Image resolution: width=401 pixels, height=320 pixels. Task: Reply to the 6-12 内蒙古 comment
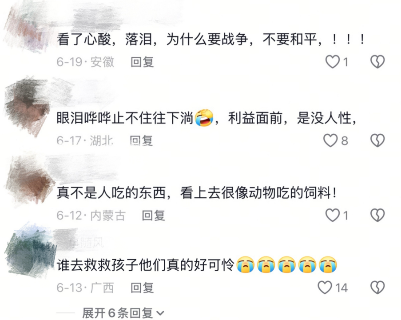click(x=154, y=215)
